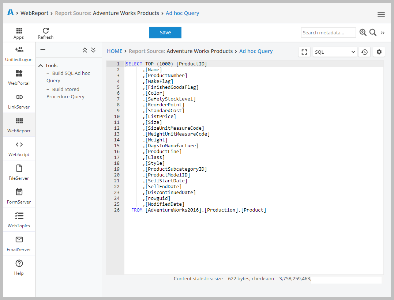Open EmailServer in the sidebar
The width and height of the screenshot is (394, 300).
pos(19,244)
